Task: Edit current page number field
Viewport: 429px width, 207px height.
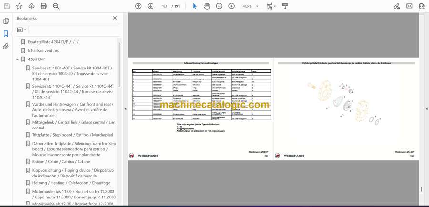Action: point(164,6)
